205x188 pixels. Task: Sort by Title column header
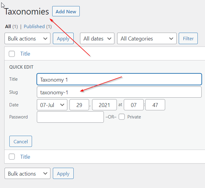click(25, 54)
